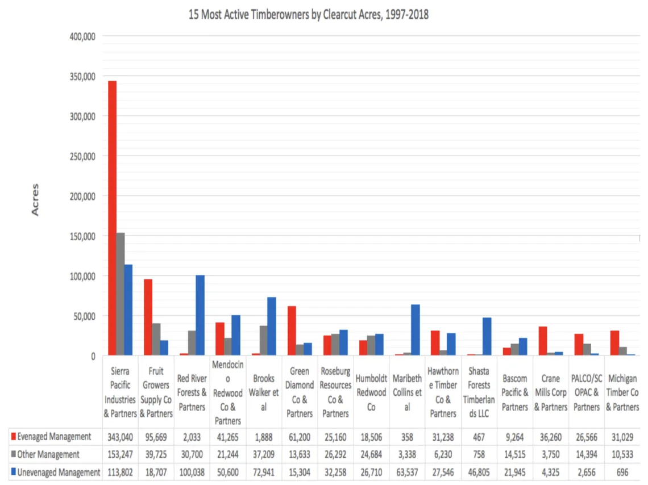Click the 'Fruit Growers Supply Co & Partners' label

point(156,392)
